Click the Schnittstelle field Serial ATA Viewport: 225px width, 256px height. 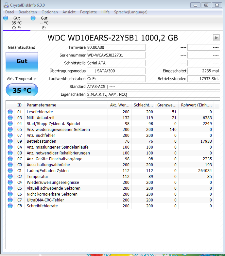click(x=116, y=63)
